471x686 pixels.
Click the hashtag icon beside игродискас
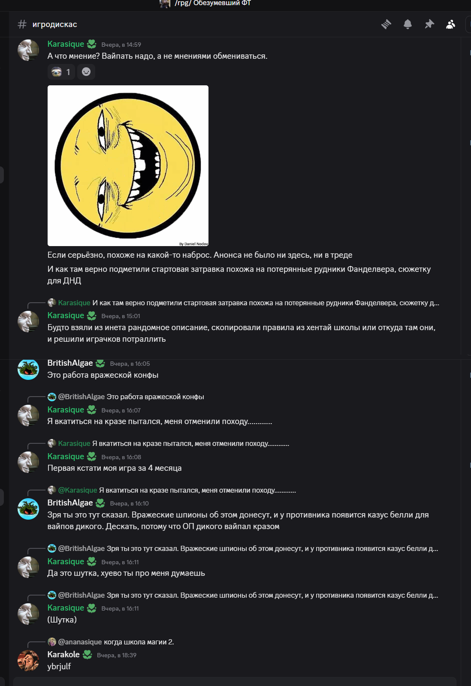click(22, 24)
